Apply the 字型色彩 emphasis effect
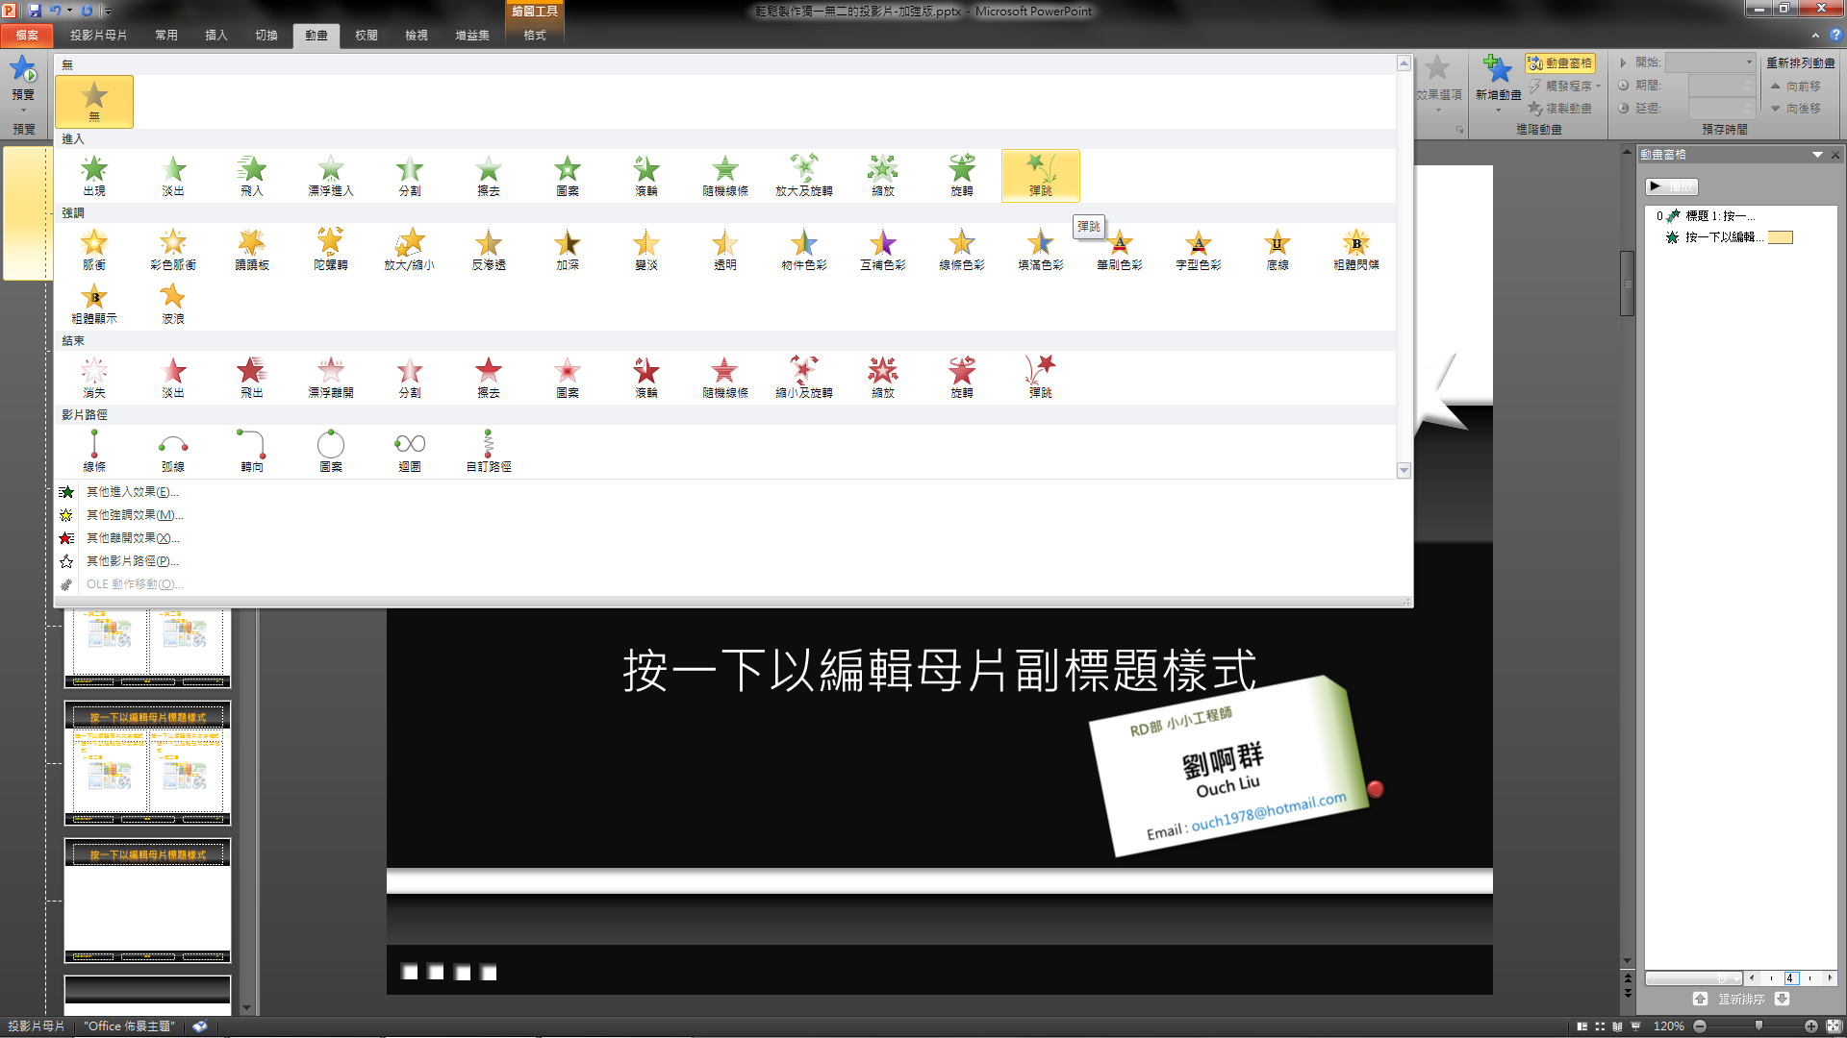 click(x=1199, y=250)
